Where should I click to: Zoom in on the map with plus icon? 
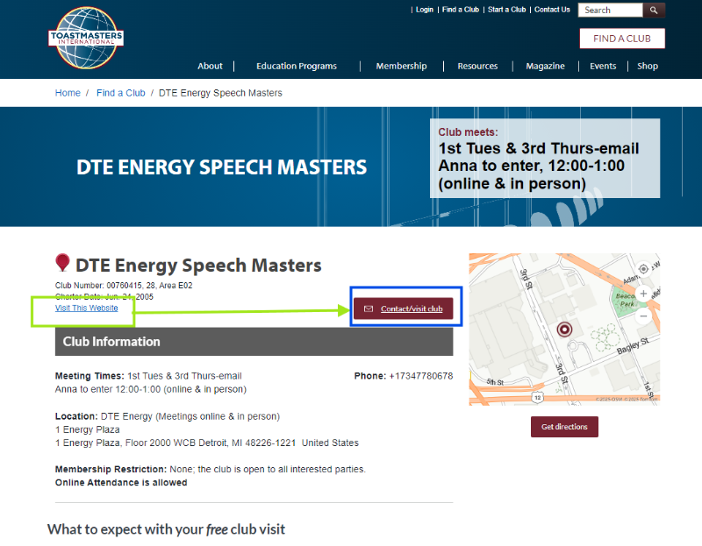pyautogui.click(x=643, y=294)
